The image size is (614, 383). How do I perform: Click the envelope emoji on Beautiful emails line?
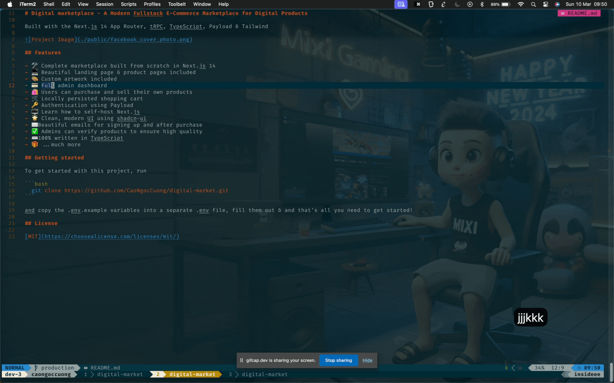(x=35, y=125)
